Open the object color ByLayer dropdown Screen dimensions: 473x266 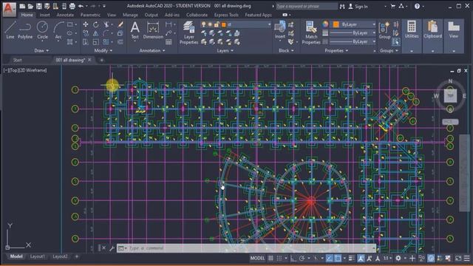(x=374, y=24)
